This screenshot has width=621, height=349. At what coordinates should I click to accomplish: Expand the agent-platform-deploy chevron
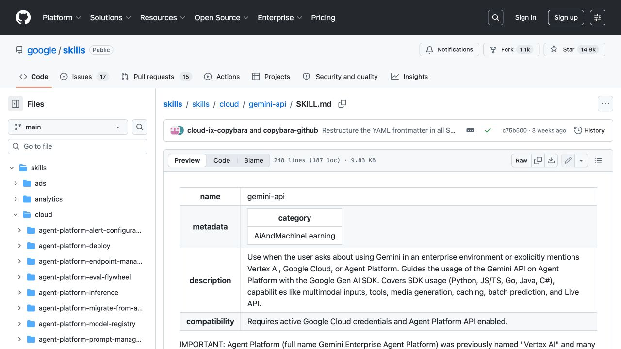point(19,246)
